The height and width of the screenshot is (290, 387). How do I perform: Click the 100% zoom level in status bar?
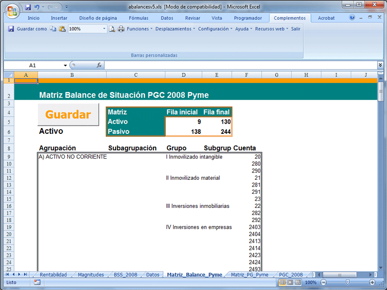[311, 282]
